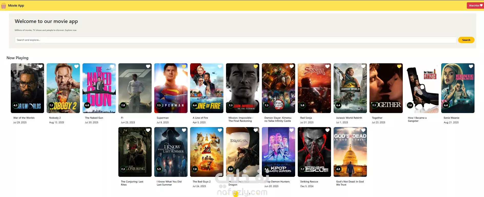Click the heart icon on the F1 poster
Screen dimensions: 484x197
tap(148, 66)
